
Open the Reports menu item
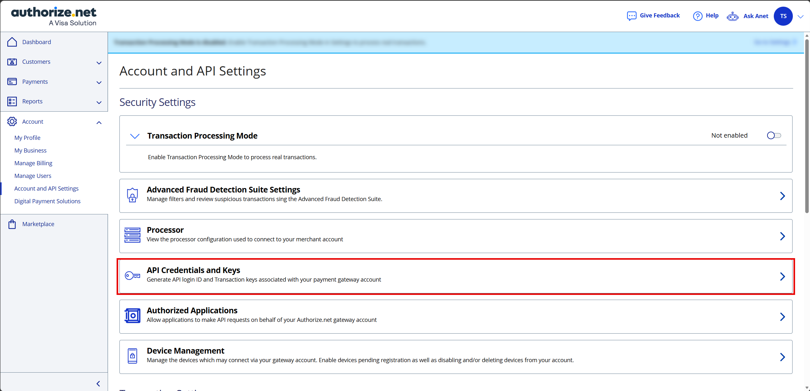[32, 101]
